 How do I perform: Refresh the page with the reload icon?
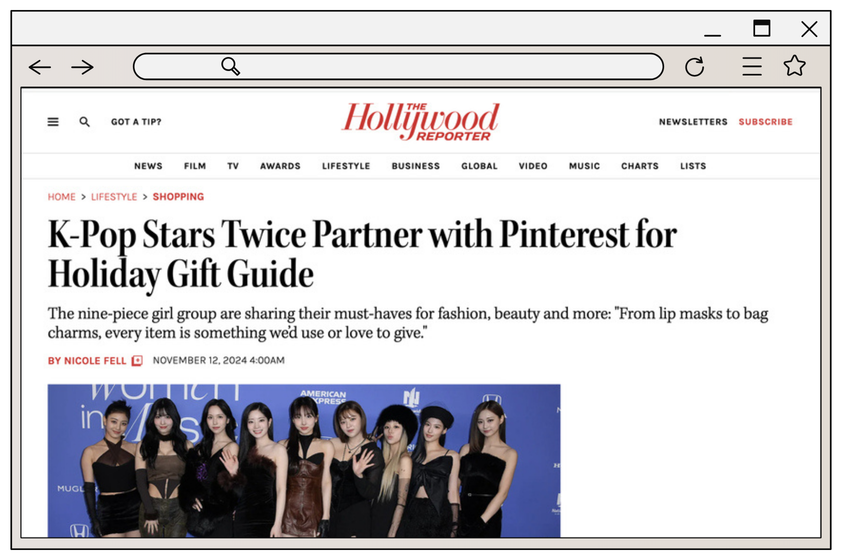coord(696,65)
